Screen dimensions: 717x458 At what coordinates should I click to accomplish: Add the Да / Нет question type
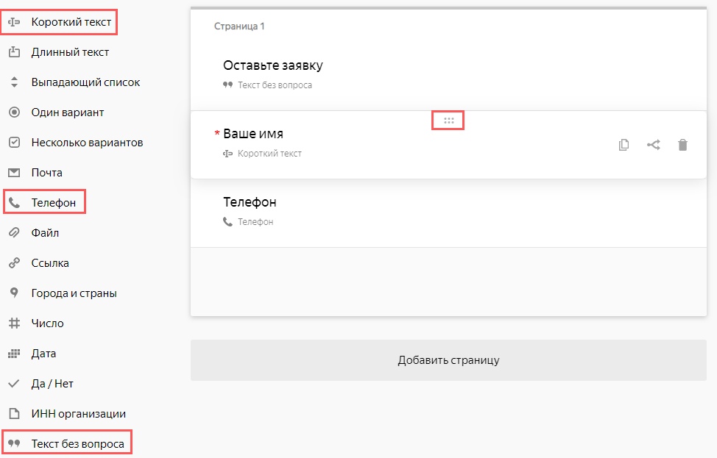52,384
